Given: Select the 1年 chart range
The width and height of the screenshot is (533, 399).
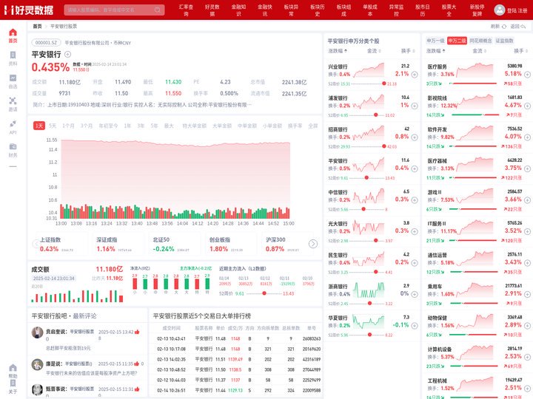Looking at the screenshot, I should tap(127, 126).
